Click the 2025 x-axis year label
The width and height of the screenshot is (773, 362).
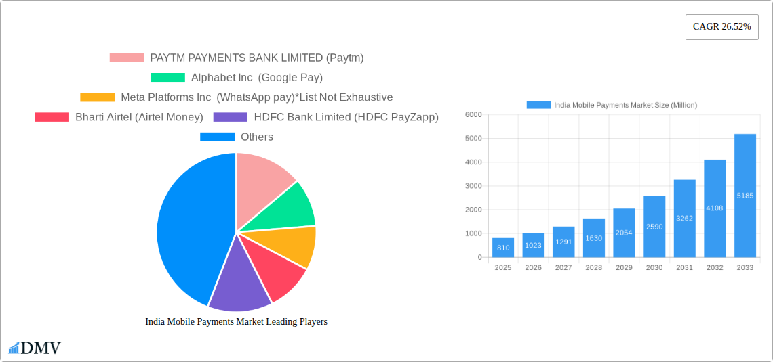[503, 267]
